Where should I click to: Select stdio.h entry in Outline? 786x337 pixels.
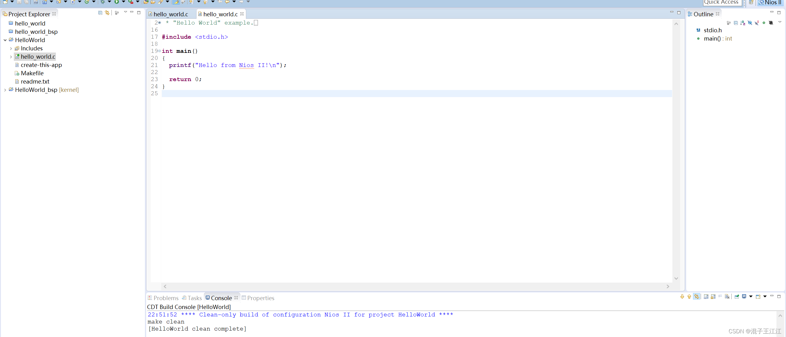(709, 30)
